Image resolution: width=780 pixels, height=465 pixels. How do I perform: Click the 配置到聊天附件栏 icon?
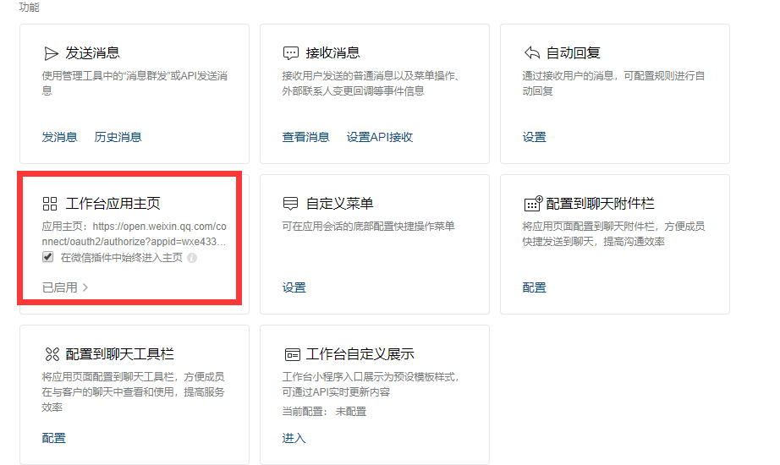tap(533, 204)
